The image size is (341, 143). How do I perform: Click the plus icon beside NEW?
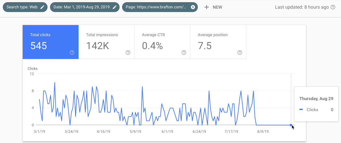207,7
